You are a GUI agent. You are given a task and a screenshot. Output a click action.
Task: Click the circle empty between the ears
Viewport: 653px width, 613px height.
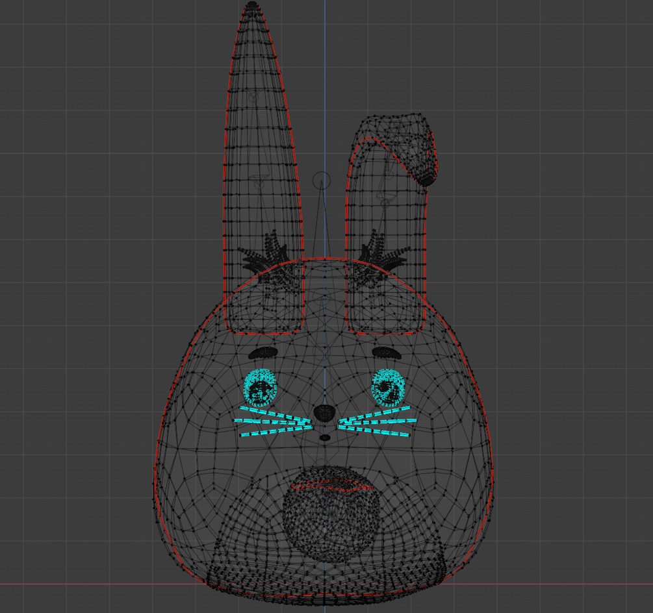(322, 180)
